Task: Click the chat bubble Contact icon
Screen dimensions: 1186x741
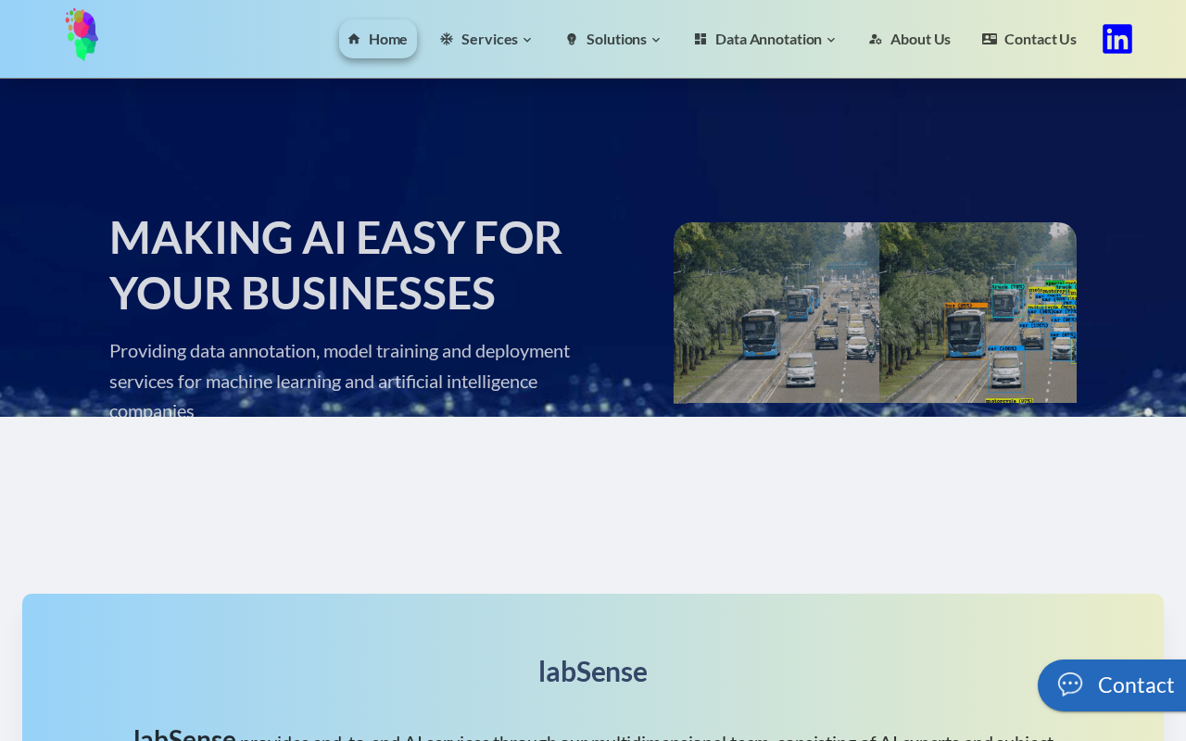Action: [x=1070, y=684]
